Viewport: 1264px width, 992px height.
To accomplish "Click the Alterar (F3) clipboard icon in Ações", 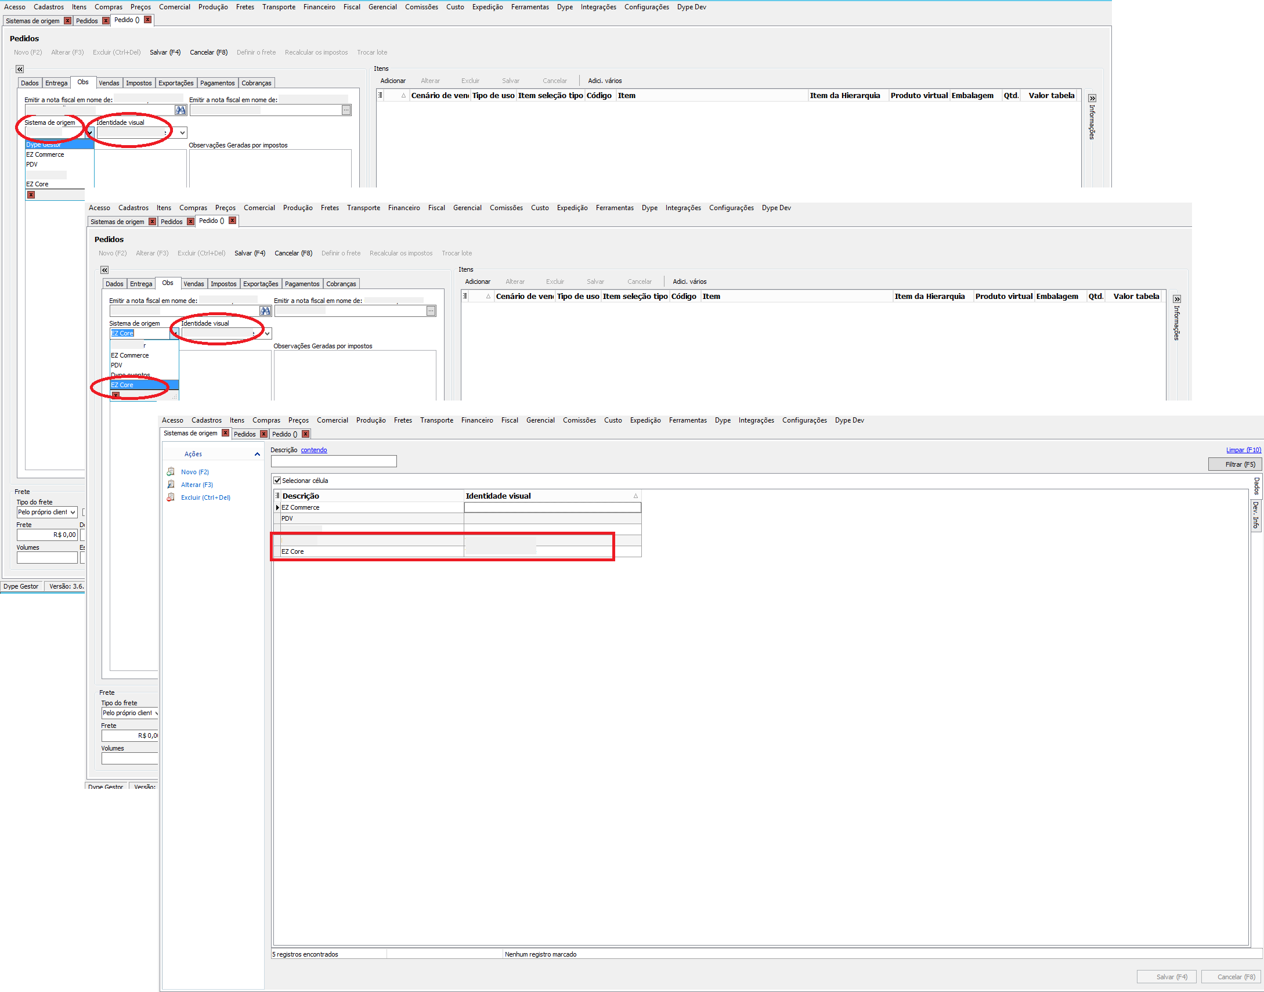I will point(171,484).
